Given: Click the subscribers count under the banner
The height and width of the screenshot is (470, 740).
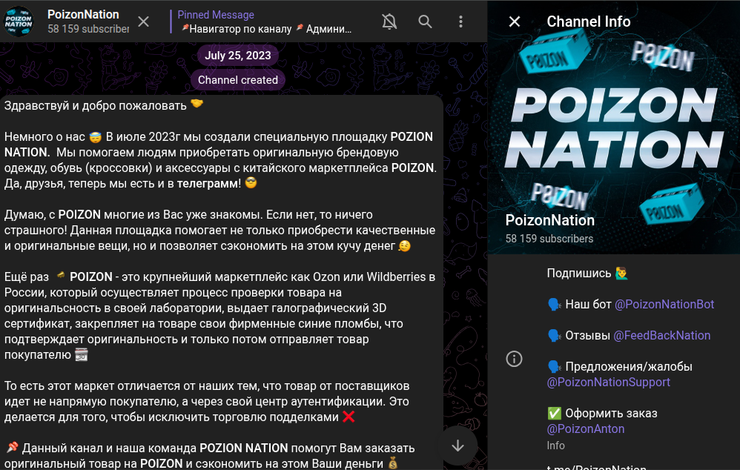Looking at the screenshot, I should point(549,239).
